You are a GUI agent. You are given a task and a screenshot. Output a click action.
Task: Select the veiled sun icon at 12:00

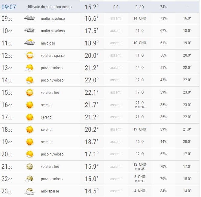29,55
